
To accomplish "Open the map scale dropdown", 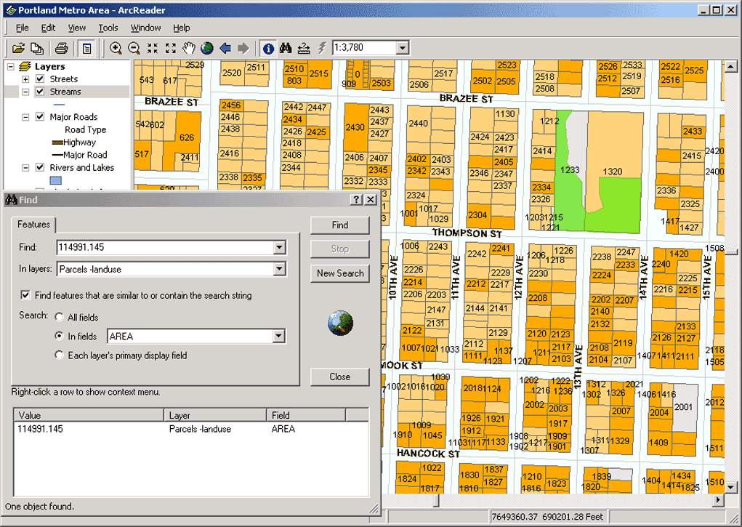I will point(403,48).
